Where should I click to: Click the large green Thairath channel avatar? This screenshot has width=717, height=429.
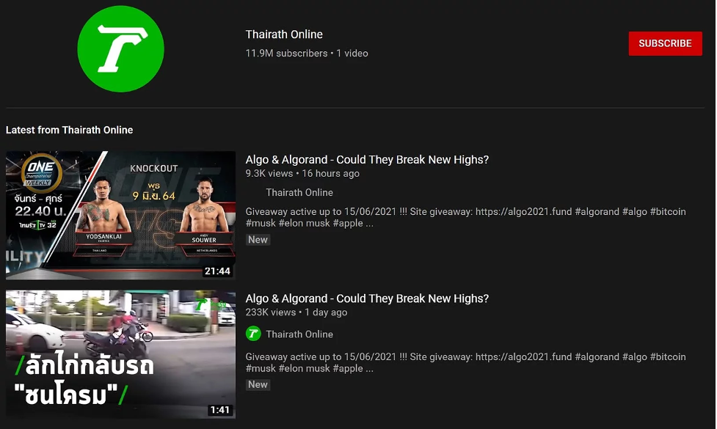click(120, 49)
